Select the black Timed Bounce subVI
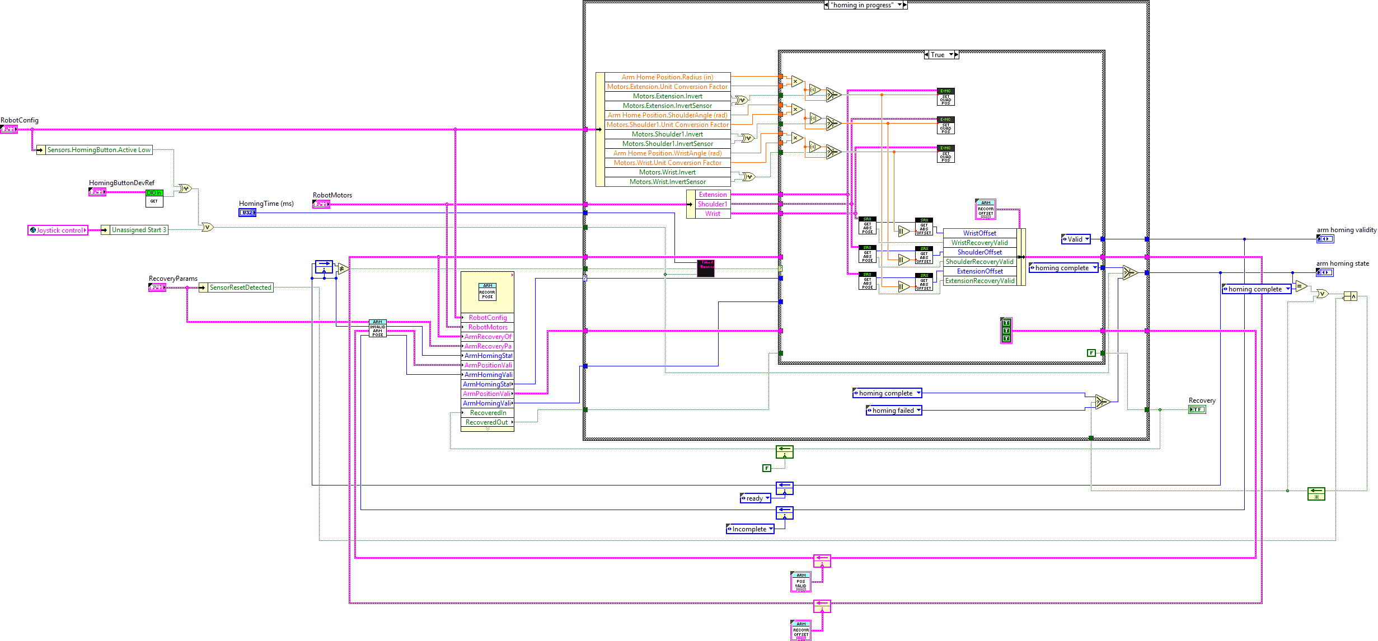The height and width of the screenshot is (641, 1378). (706, 267)
